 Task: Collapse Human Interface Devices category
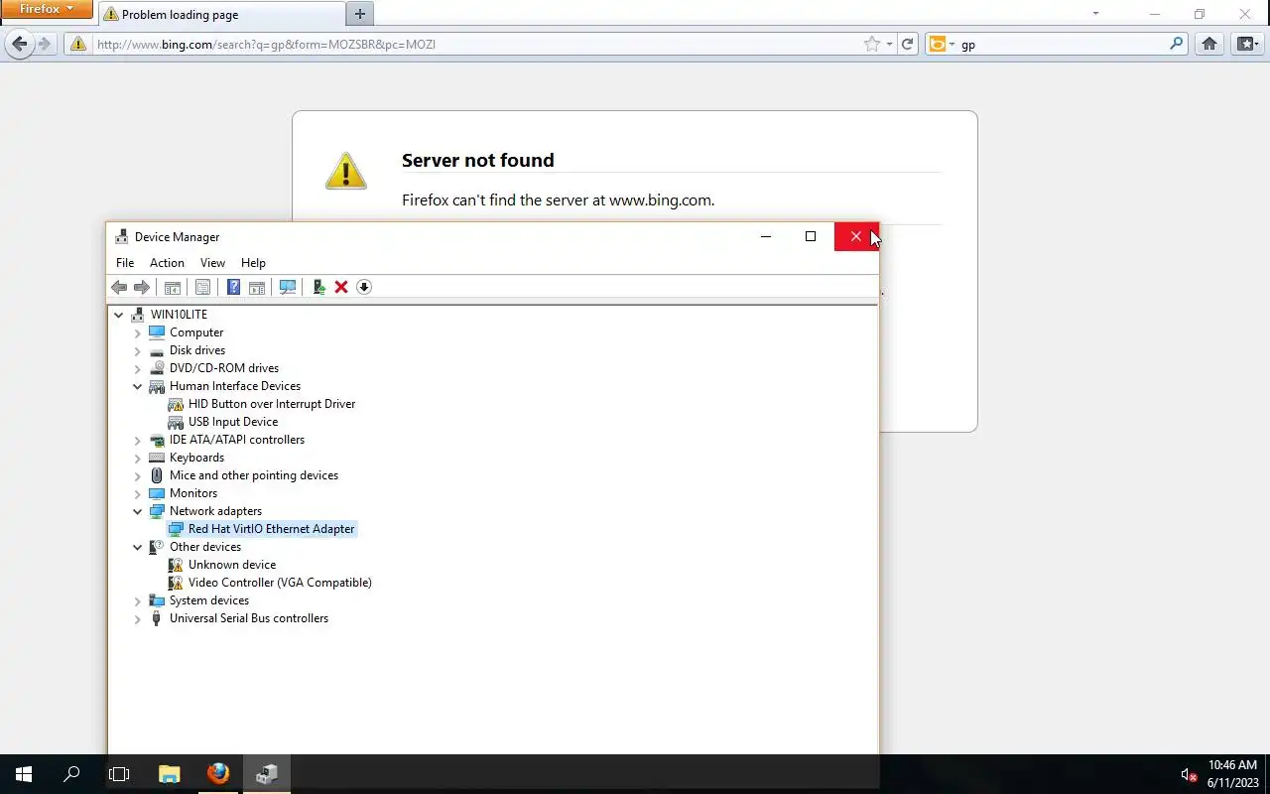click(138, 386)
